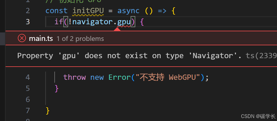277x121 pixels.
Task: Click the 'Property gpu does not exist' error message
Action: (x=129, y=56)
